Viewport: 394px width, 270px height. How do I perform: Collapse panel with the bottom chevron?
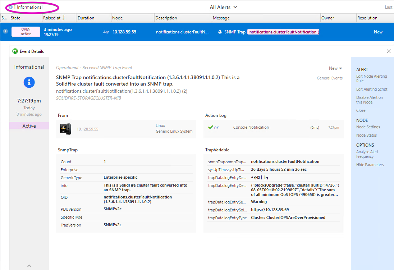click(x=29, y=265)
